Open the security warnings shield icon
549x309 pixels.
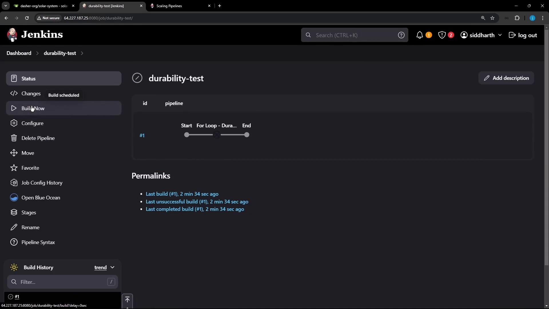tap(442, 35)
